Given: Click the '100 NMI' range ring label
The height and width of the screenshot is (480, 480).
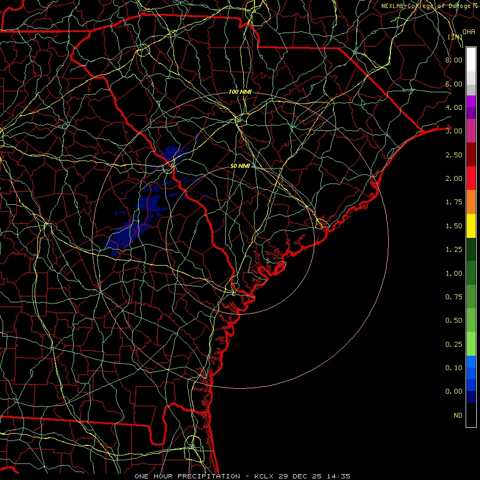Looking at the screenshot, I should (241, 92).
